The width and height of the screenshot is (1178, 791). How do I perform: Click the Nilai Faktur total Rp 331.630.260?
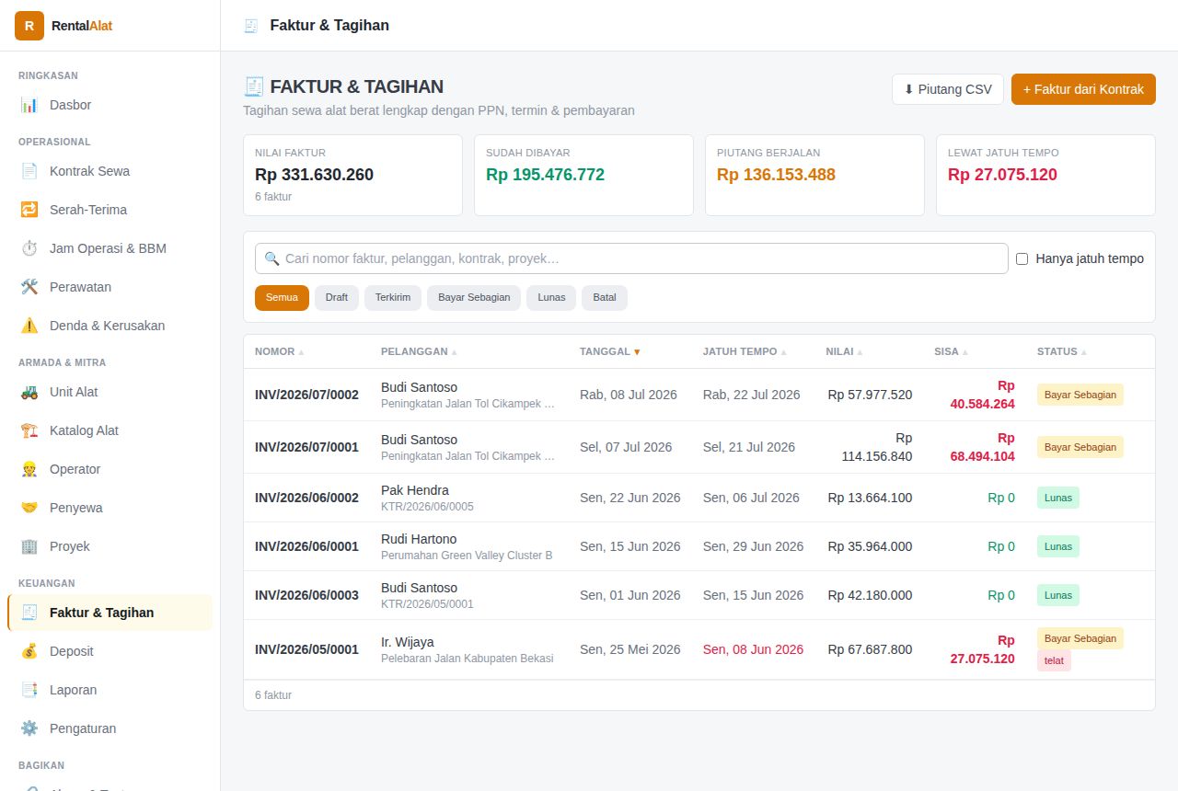314,175
